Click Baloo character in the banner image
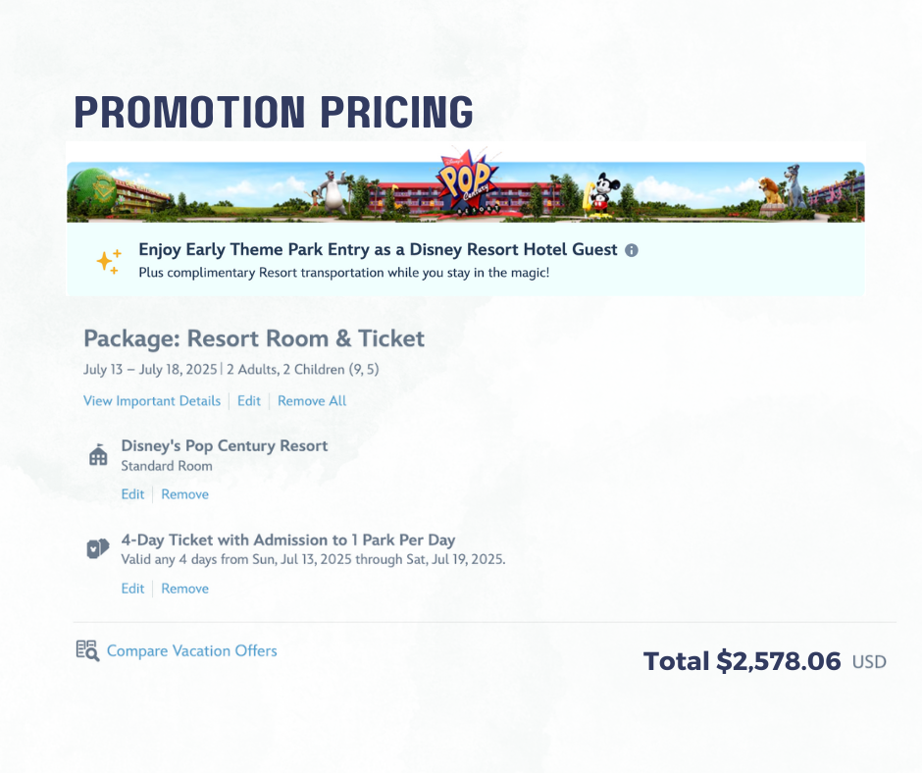Image resolution: width=922 pixels, height=773 pixels. [335, 192]
